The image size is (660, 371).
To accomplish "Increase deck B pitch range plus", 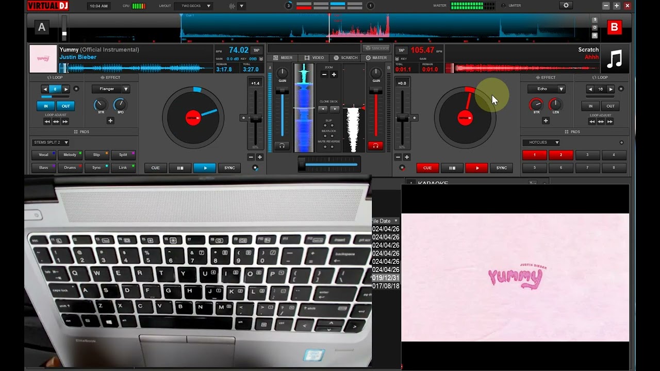I will [406, 157].
